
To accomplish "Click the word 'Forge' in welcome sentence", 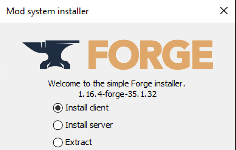I will tap(141, 84).
